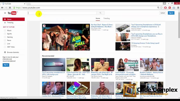Click the Browse channels plus icon

click(x=5, y=52)
